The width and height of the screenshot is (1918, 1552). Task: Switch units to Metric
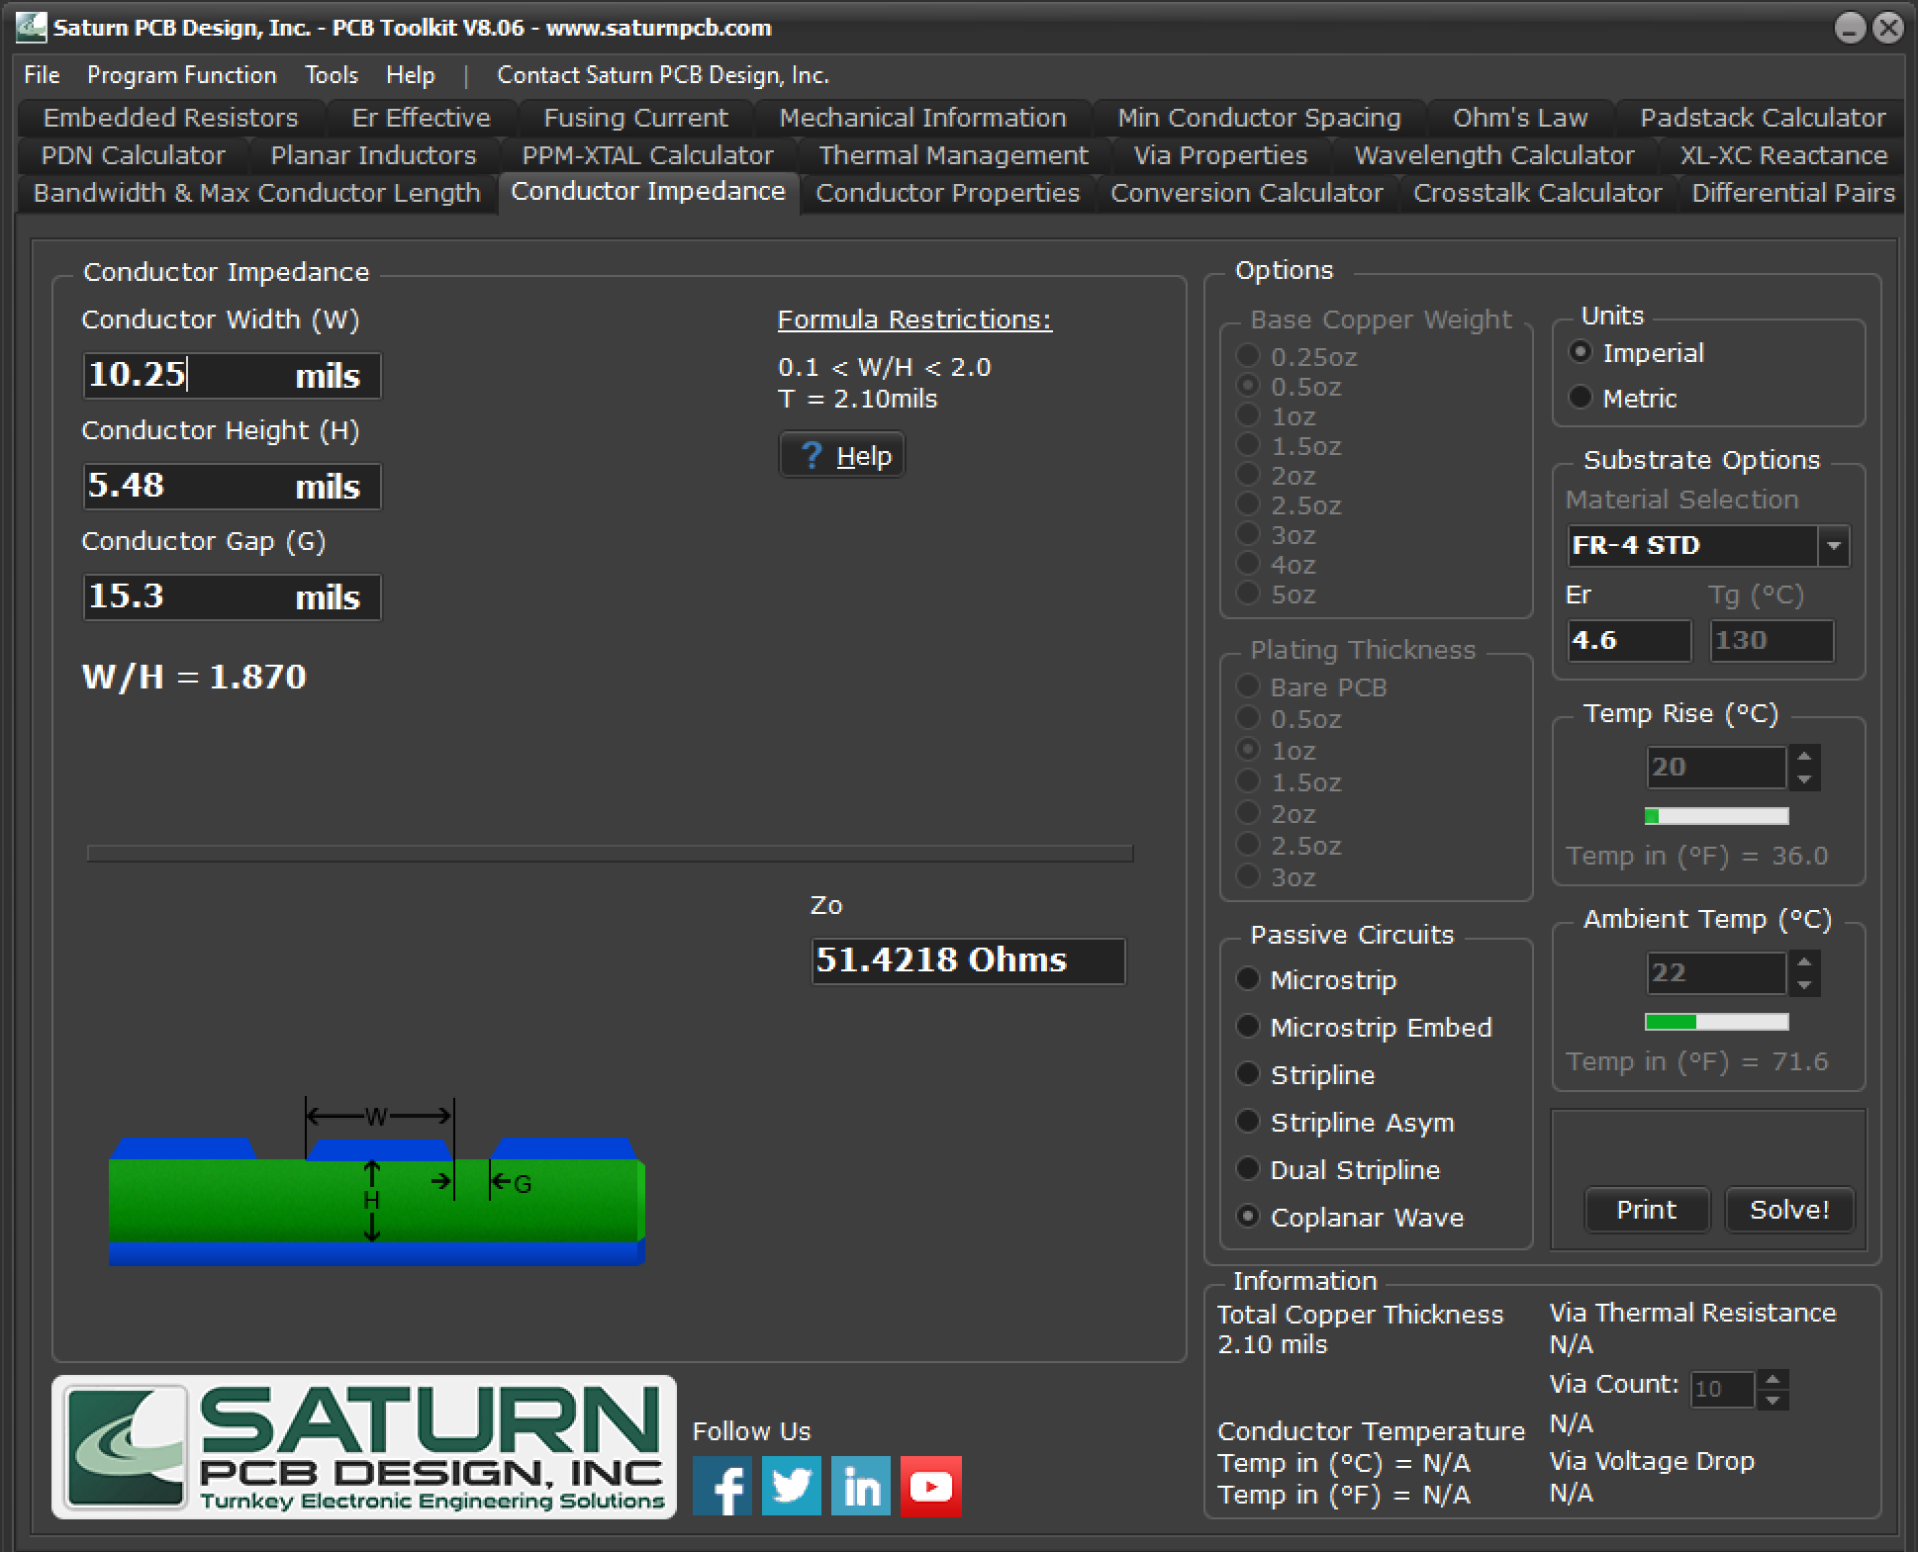[1581, 397]
